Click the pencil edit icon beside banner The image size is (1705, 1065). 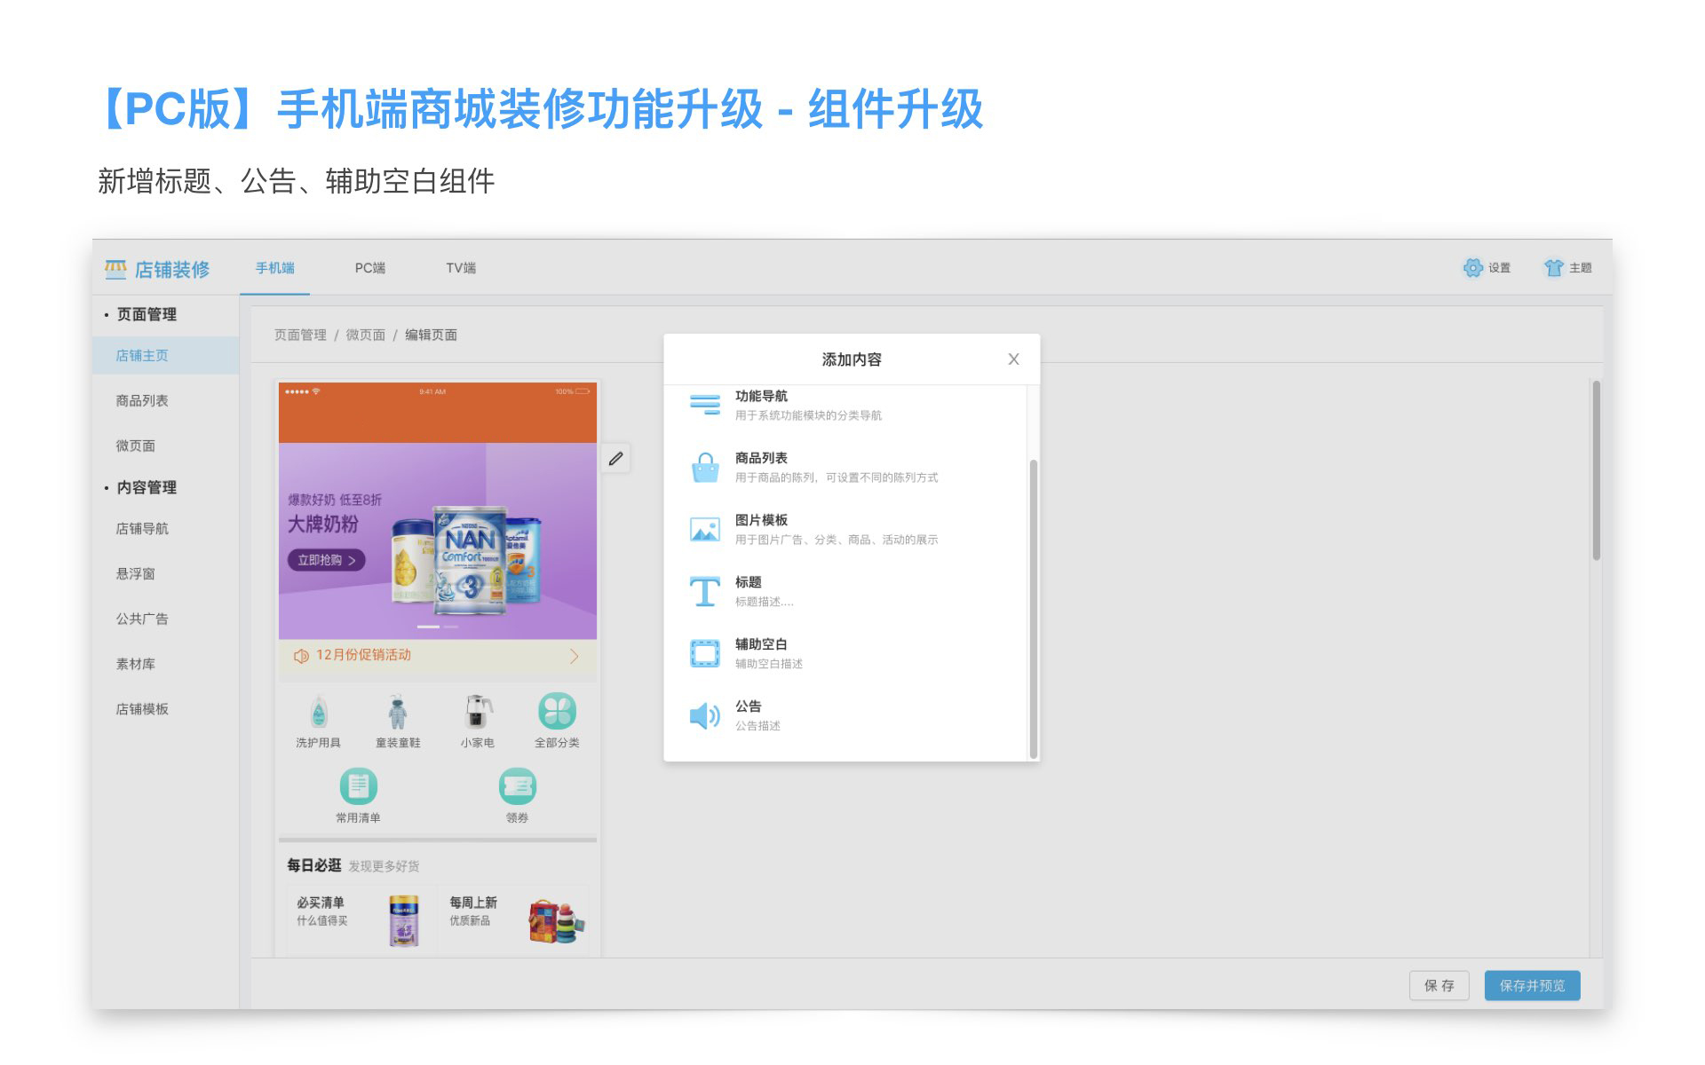coord(615,459)
